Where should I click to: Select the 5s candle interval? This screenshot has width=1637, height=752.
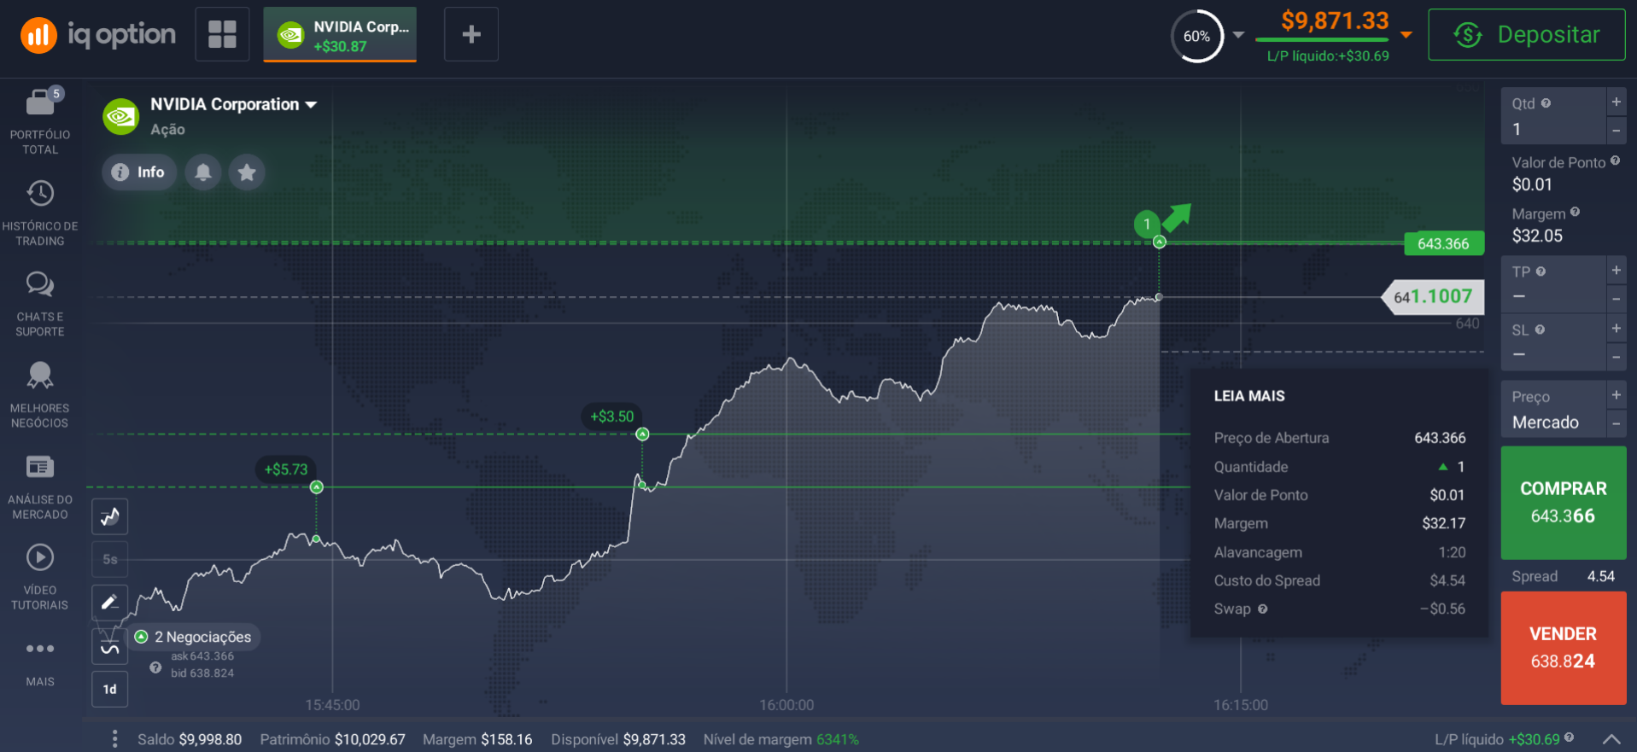click(110, 559)
